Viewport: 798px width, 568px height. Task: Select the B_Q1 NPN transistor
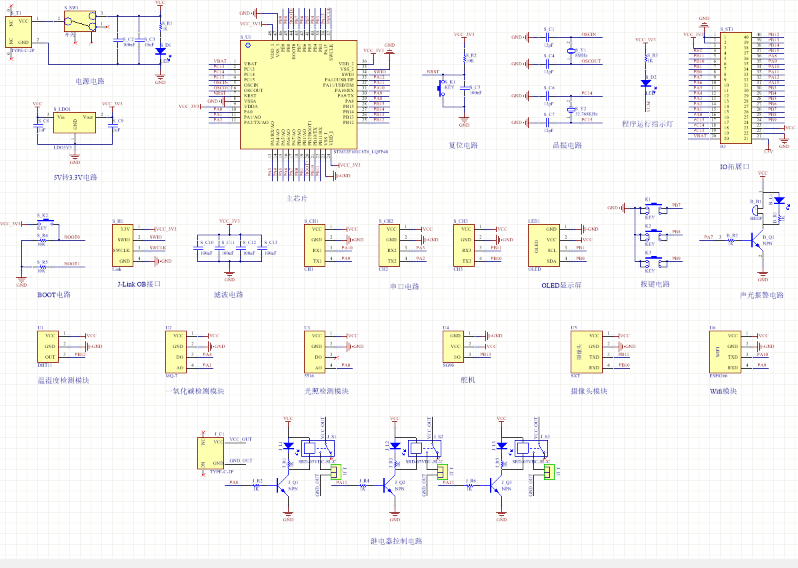point(758,240)
